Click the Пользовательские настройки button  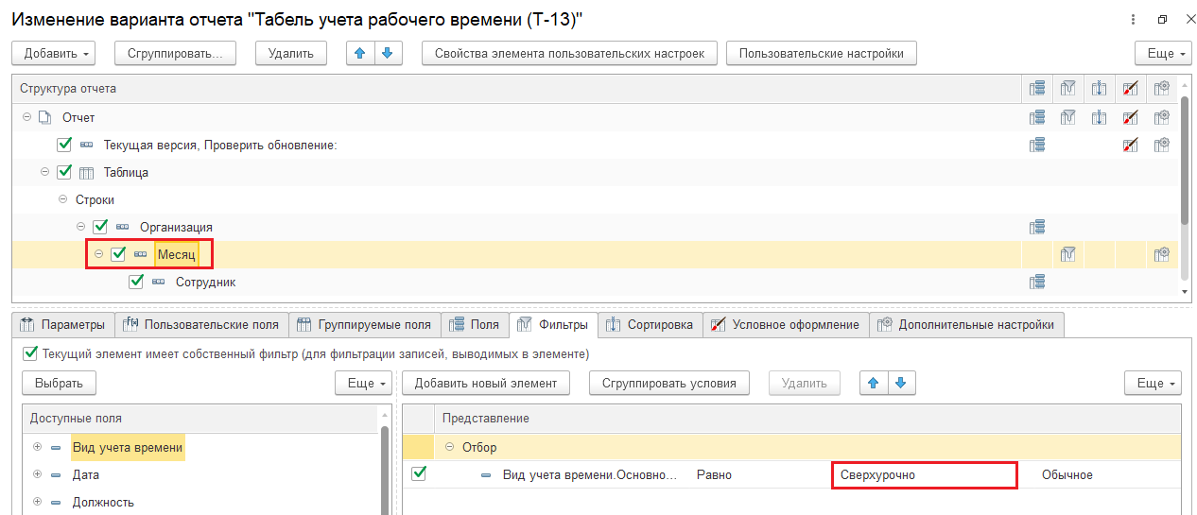click(821, 53)
